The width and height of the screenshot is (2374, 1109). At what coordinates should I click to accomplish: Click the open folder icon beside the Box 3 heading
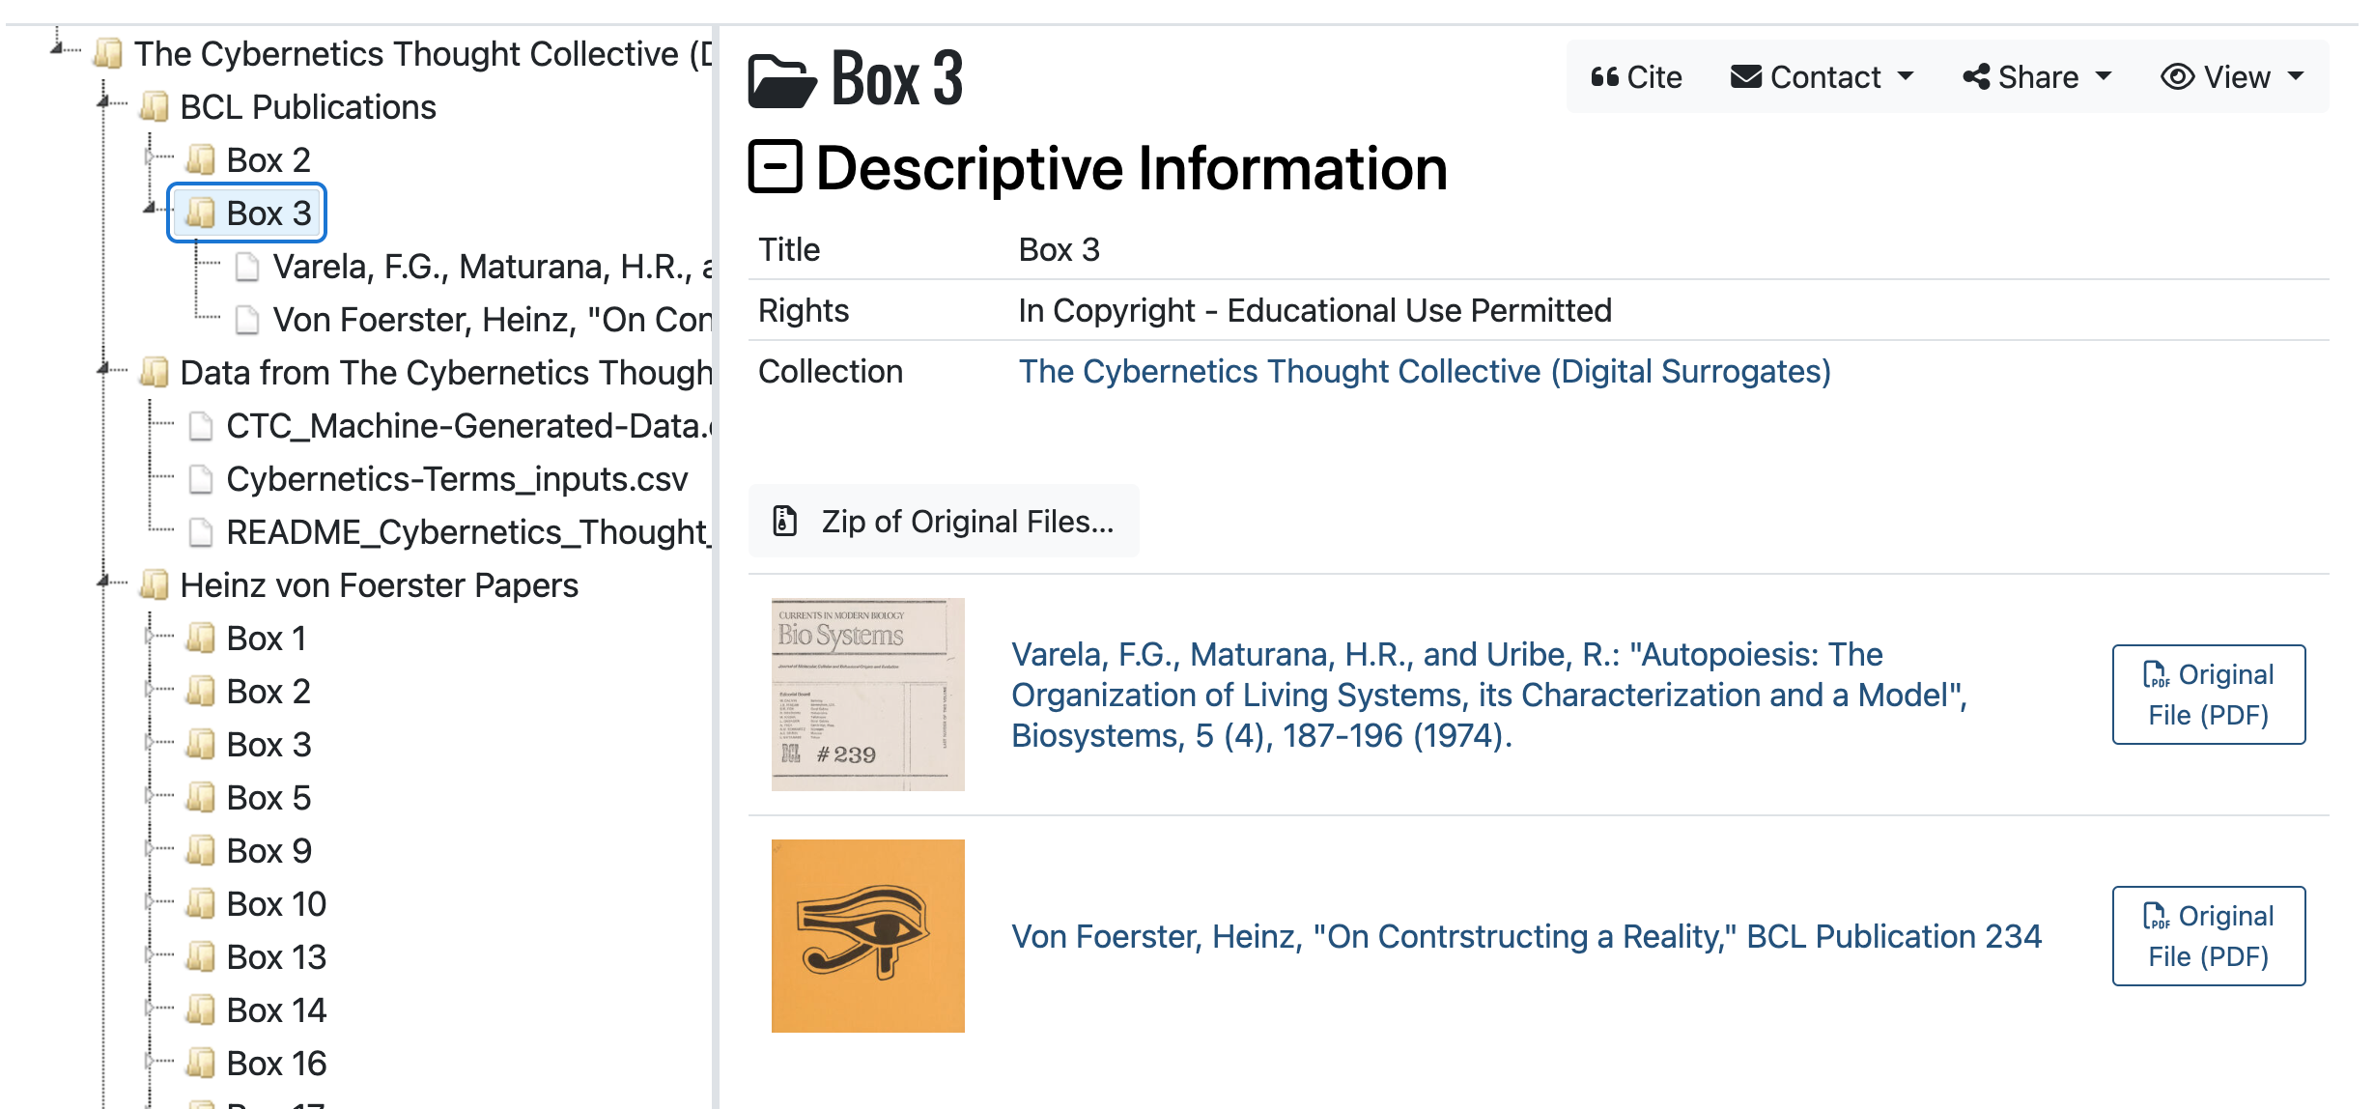click(781, 81)
